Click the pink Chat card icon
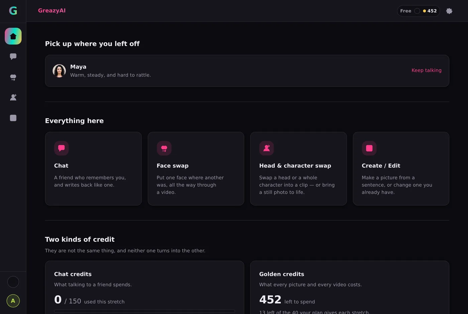Screen dimensions: 468x314 (x=62, y=148)
